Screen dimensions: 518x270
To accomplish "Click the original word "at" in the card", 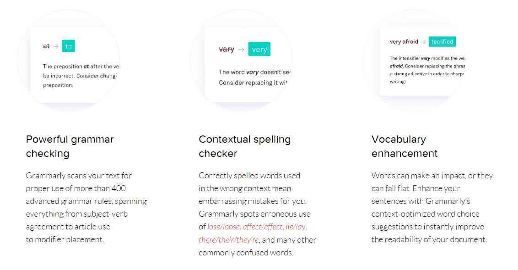I will pyautogui.click(x=46, y=46).
